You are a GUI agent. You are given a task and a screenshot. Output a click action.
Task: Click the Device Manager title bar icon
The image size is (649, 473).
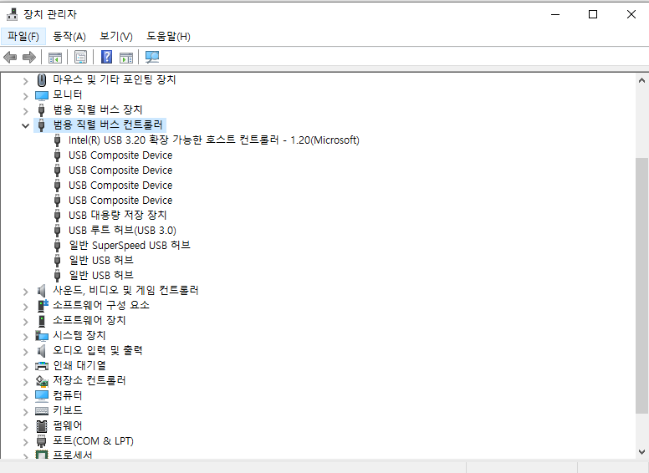coord(12,14)
